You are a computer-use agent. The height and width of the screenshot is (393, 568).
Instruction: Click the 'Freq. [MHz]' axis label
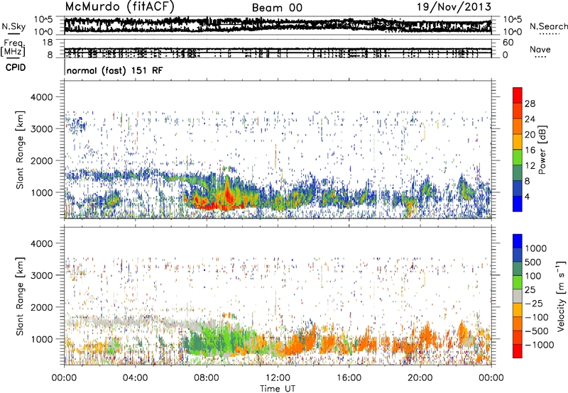(x=13, y=48)
